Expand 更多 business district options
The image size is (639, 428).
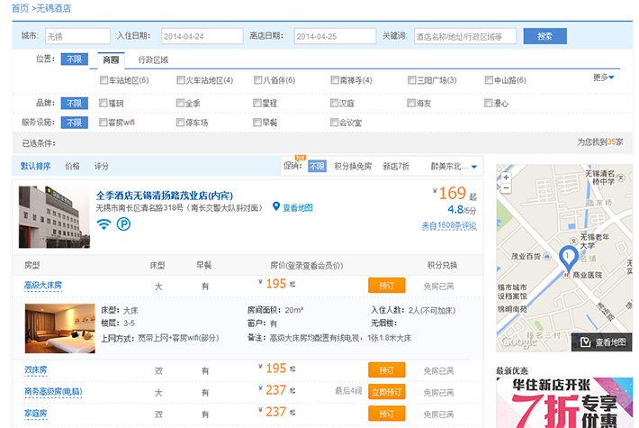coord(604,77)
